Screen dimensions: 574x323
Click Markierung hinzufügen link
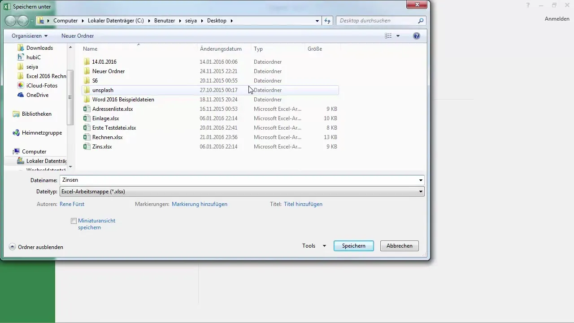(200, 204)
